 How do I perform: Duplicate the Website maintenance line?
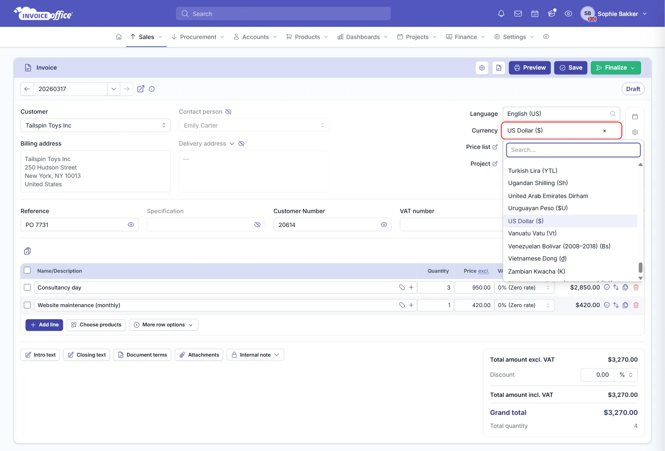click(x=625, y=305)
